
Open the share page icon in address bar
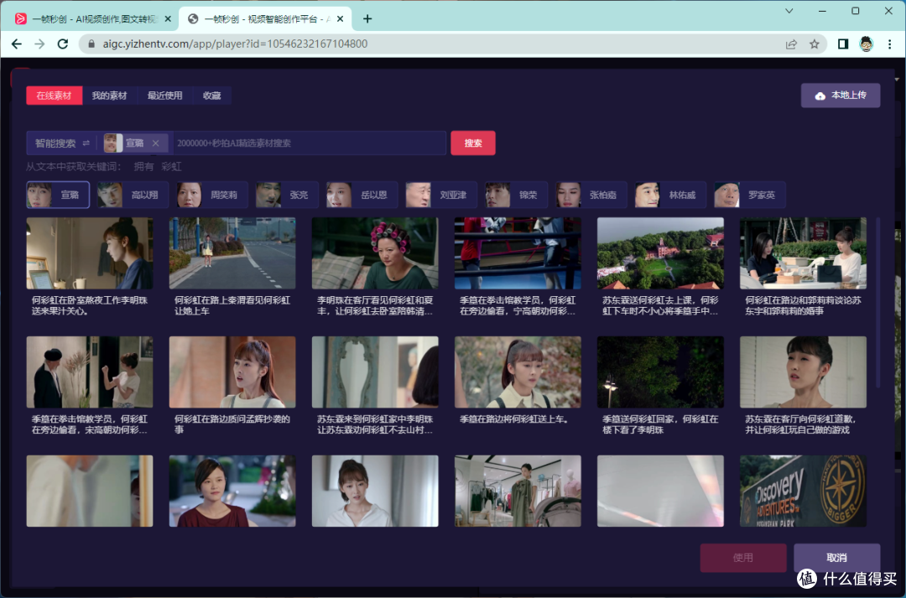791,44
